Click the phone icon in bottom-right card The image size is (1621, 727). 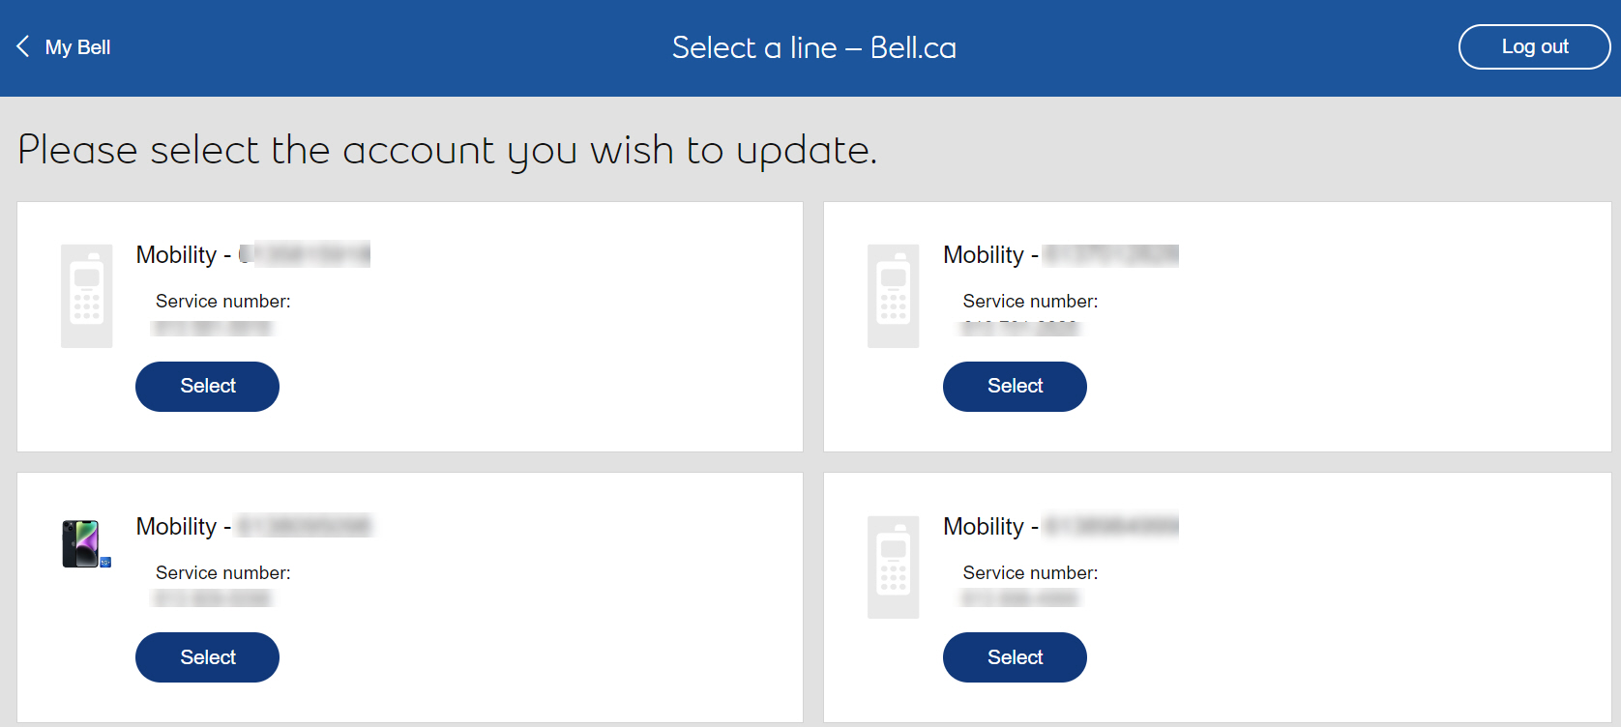pos(894,567)
